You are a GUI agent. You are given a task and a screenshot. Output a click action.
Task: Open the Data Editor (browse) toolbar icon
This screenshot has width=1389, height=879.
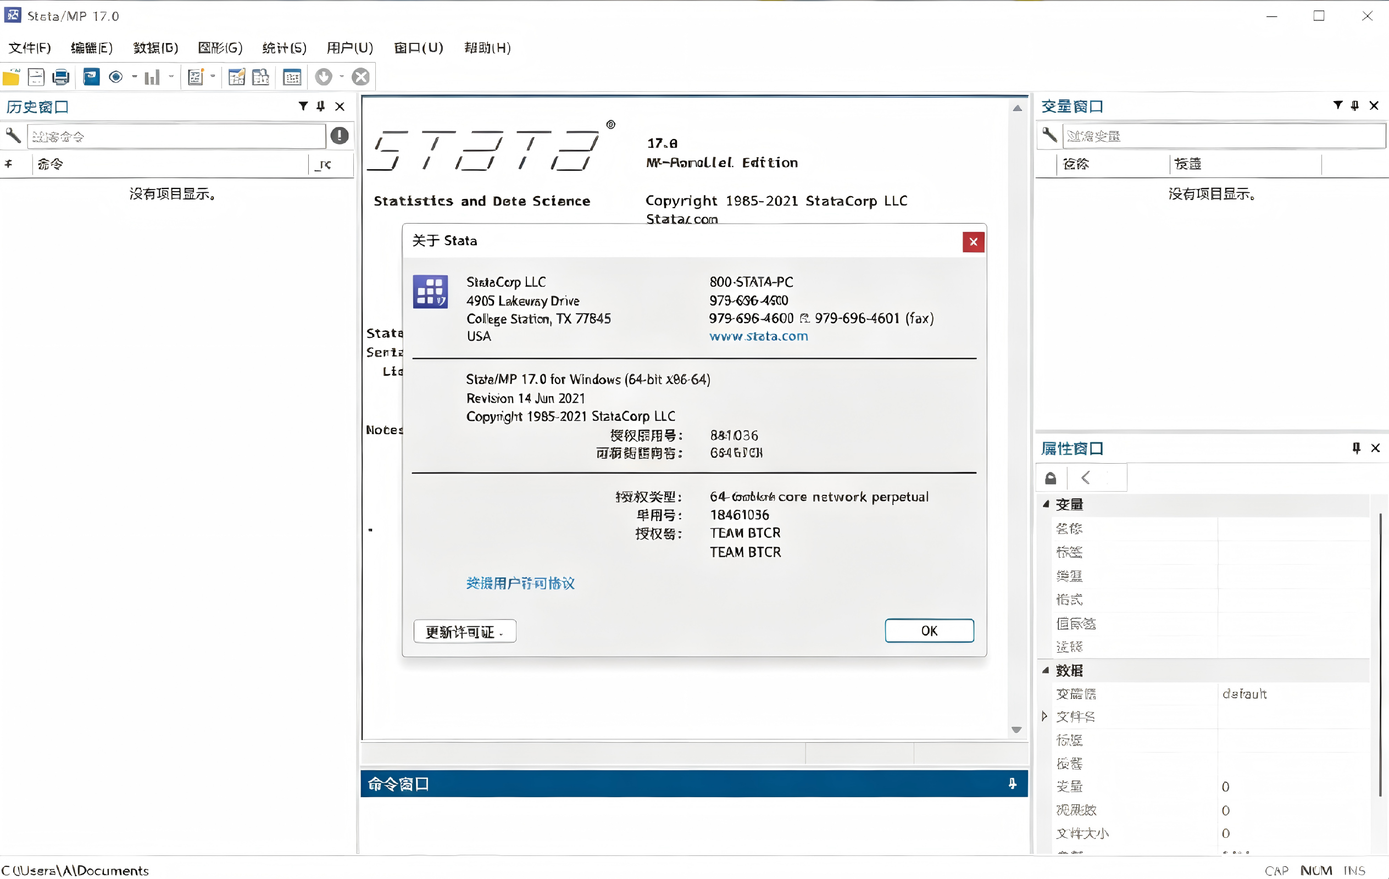pos(261,77)
